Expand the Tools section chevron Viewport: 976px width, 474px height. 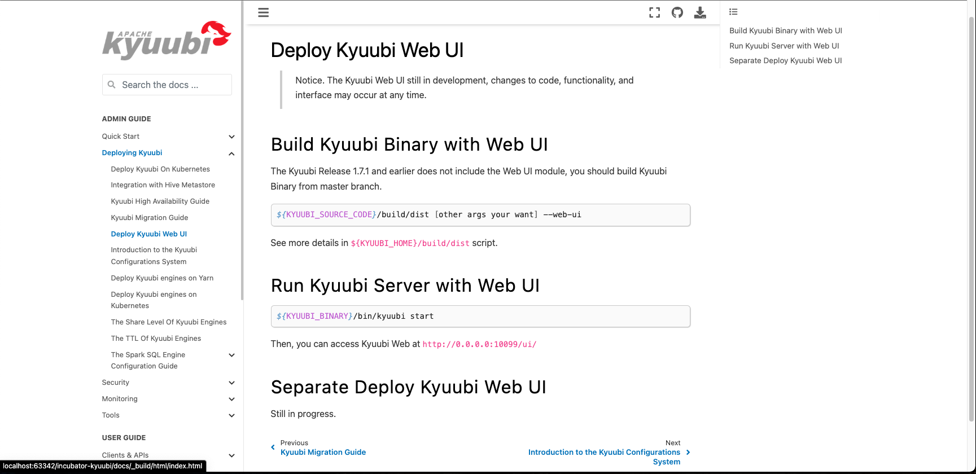231,415
